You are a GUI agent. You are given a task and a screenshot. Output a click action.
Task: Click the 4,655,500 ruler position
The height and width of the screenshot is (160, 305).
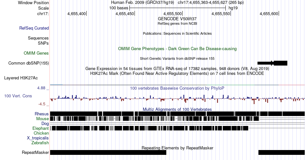[x=172, y=13]
